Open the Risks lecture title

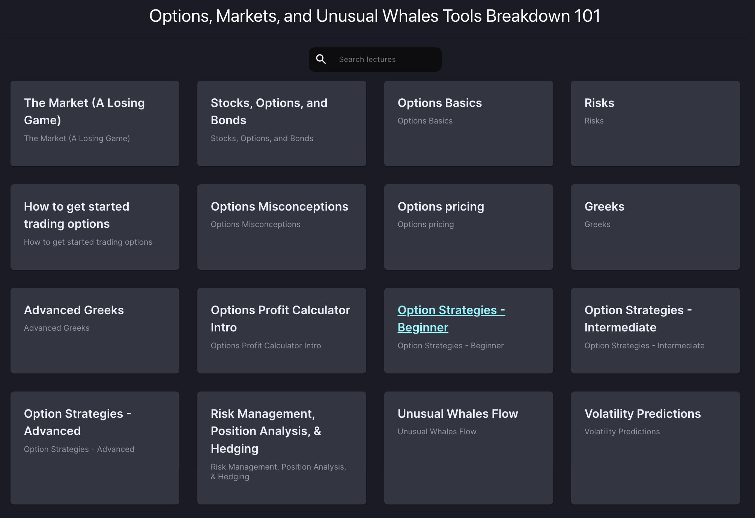pyautogui.click(x=599, y=103)
